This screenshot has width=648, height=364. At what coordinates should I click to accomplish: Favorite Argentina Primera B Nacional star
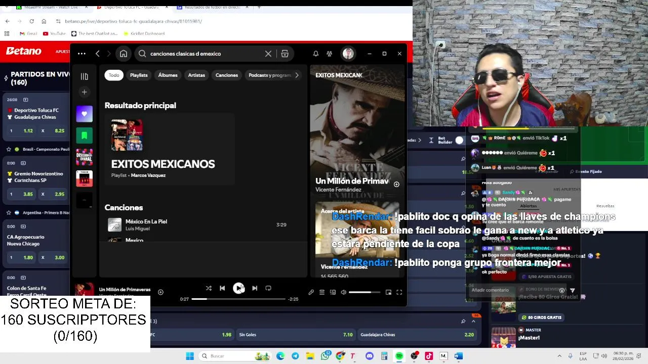(x=9, y=213)
